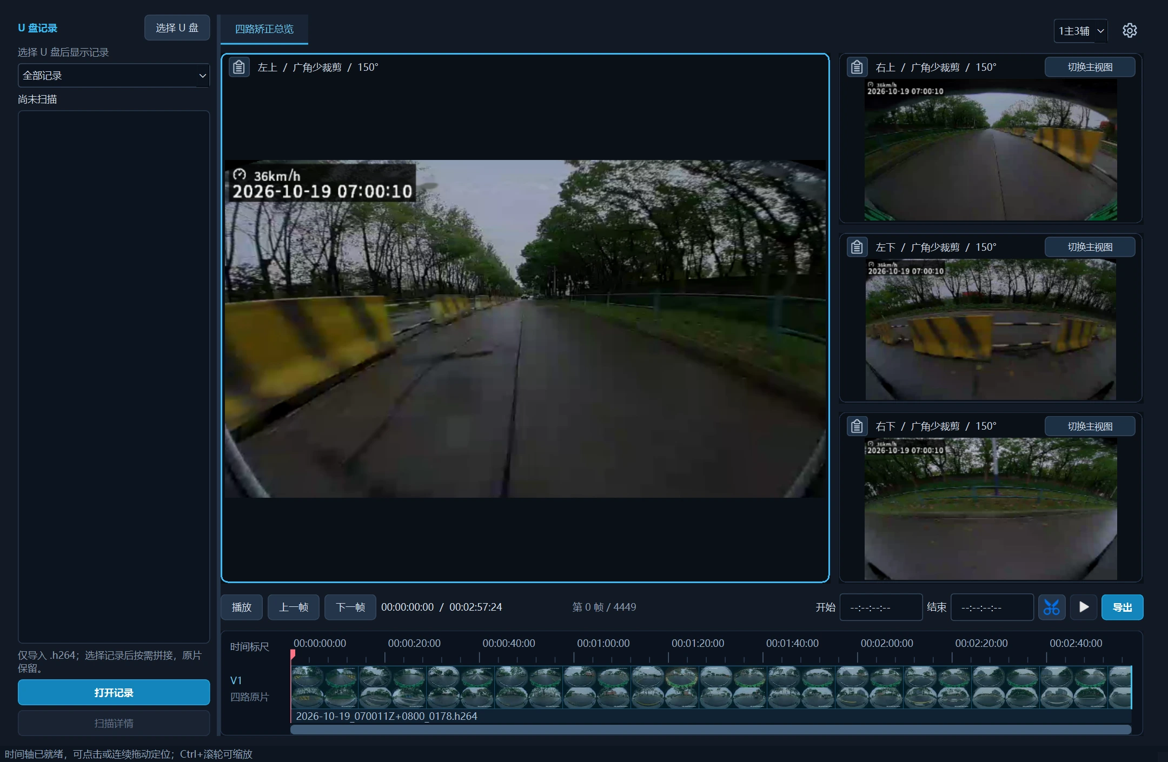Click the timeline horizontal scrollbar
Image resolution: width=1168 pixels, height=762 pixels.
point(711,730)
